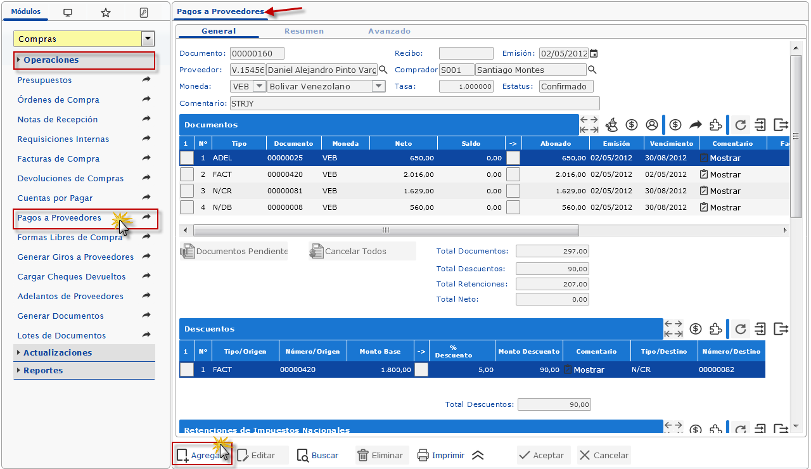811x469 pixels.
Task: Select the checkbox in the Descuentos FACT row
Action: 187,369
